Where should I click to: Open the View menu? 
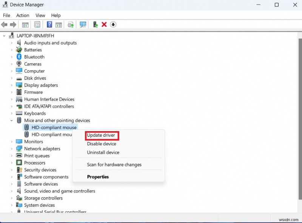(x=40, y=15)
